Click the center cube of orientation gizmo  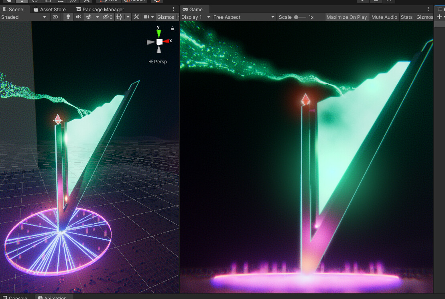(x=159, y=42)
